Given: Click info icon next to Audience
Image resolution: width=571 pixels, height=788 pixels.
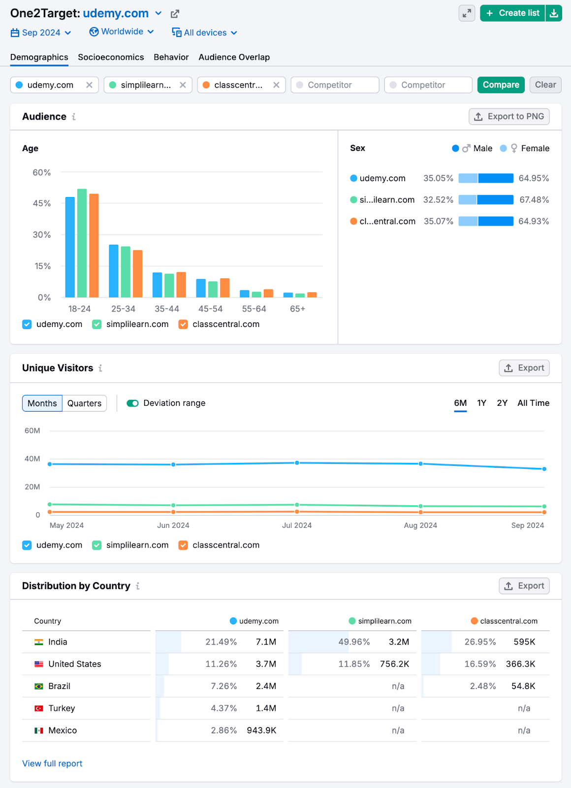Looking at the screenshot, I should pyautogui.click(x=74, y=117).
